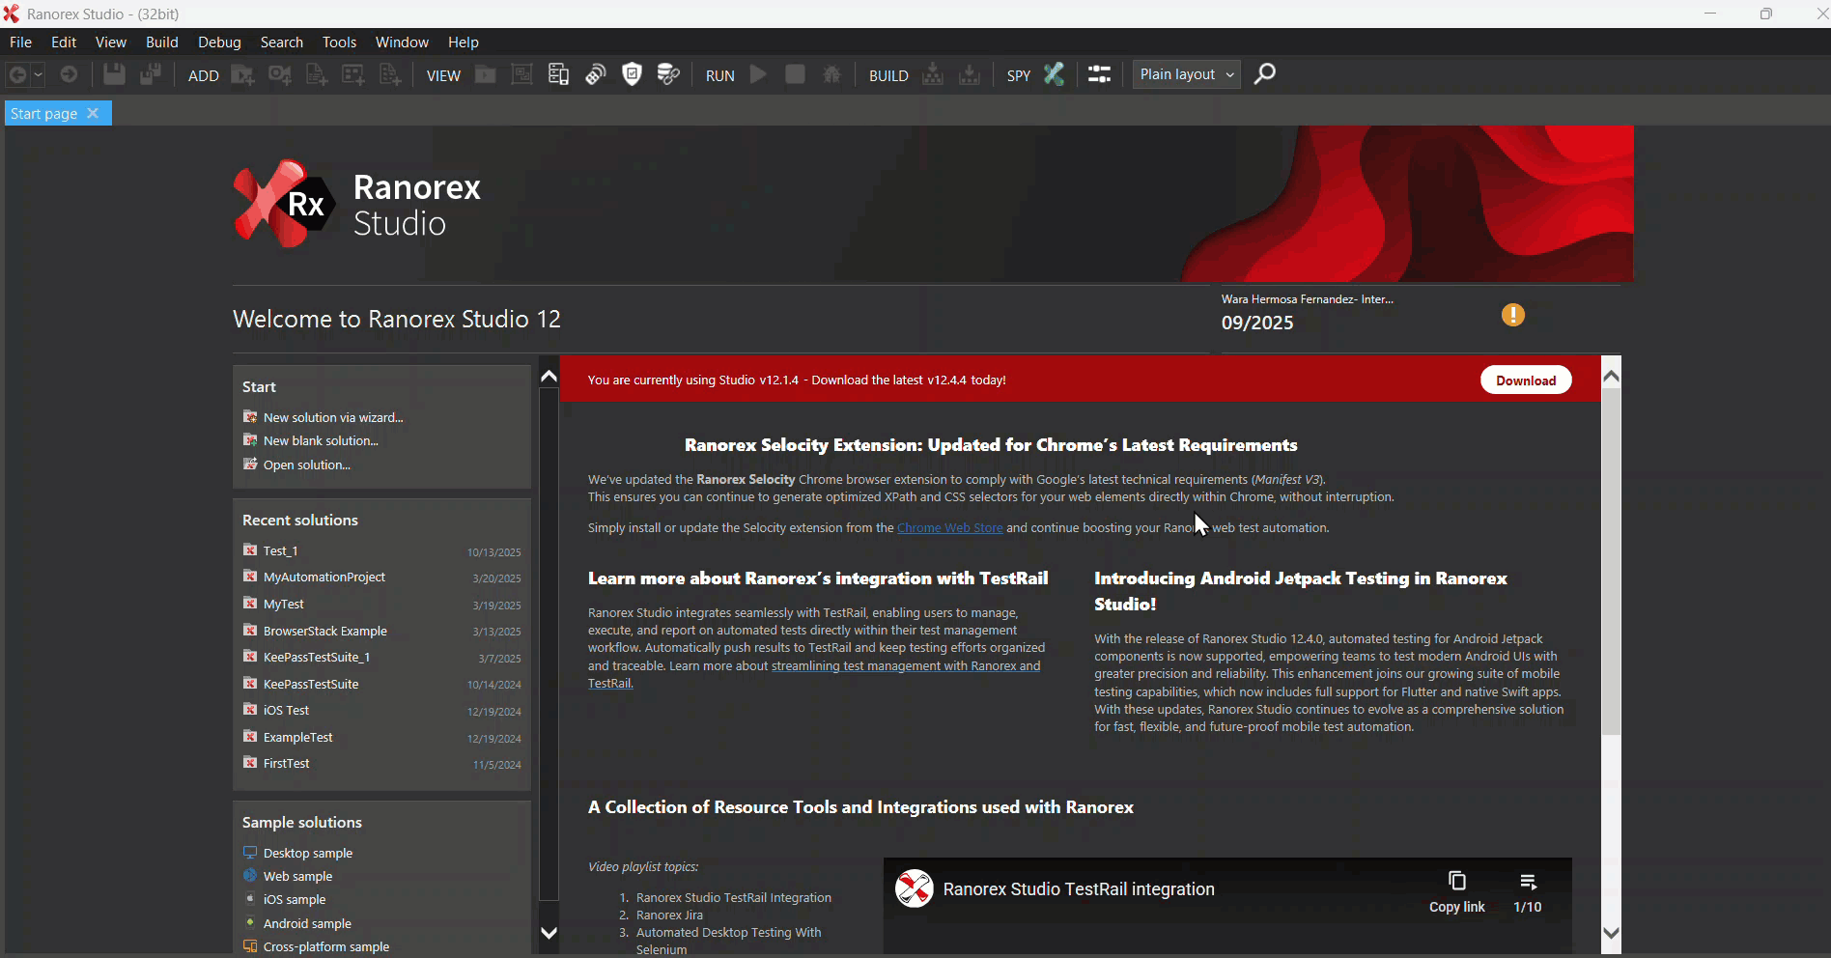Click Copy link on video

(1456, 891)
